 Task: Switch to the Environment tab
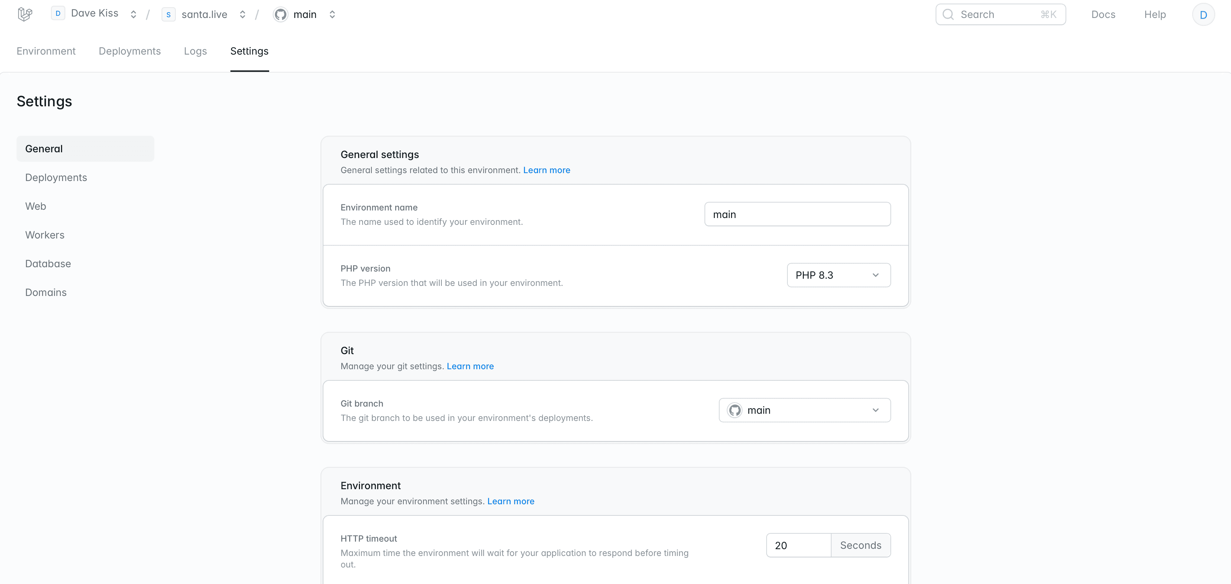pos(46,51)
